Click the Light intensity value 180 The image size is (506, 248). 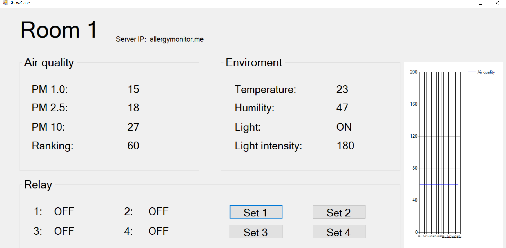[345, 146]
